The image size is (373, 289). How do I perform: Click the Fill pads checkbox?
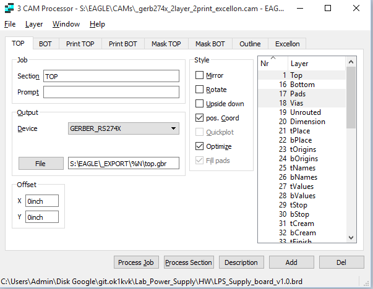[x=199, y=161]
